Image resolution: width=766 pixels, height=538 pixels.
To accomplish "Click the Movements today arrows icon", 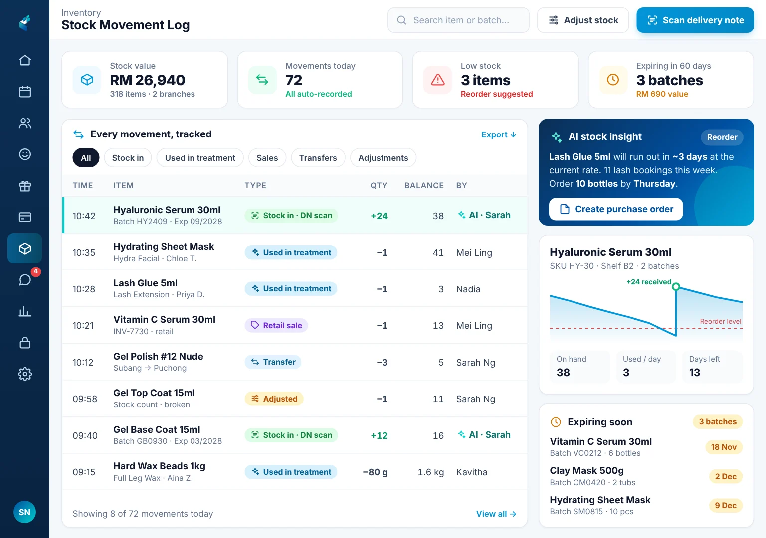I will click(262, 80).
